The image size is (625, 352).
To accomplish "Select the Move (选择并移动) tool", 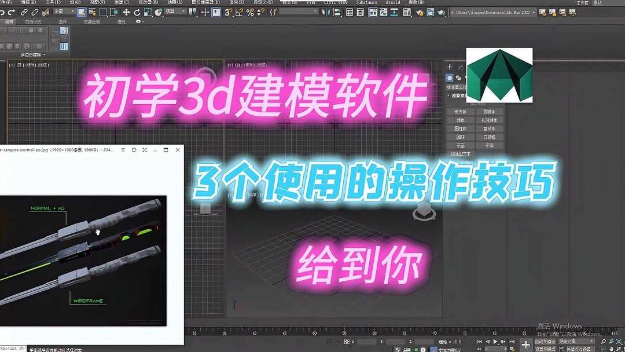I will (127, 12).
